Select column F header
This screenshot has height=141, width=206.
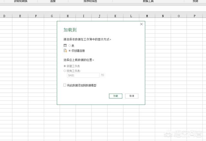tap(36, 16)
